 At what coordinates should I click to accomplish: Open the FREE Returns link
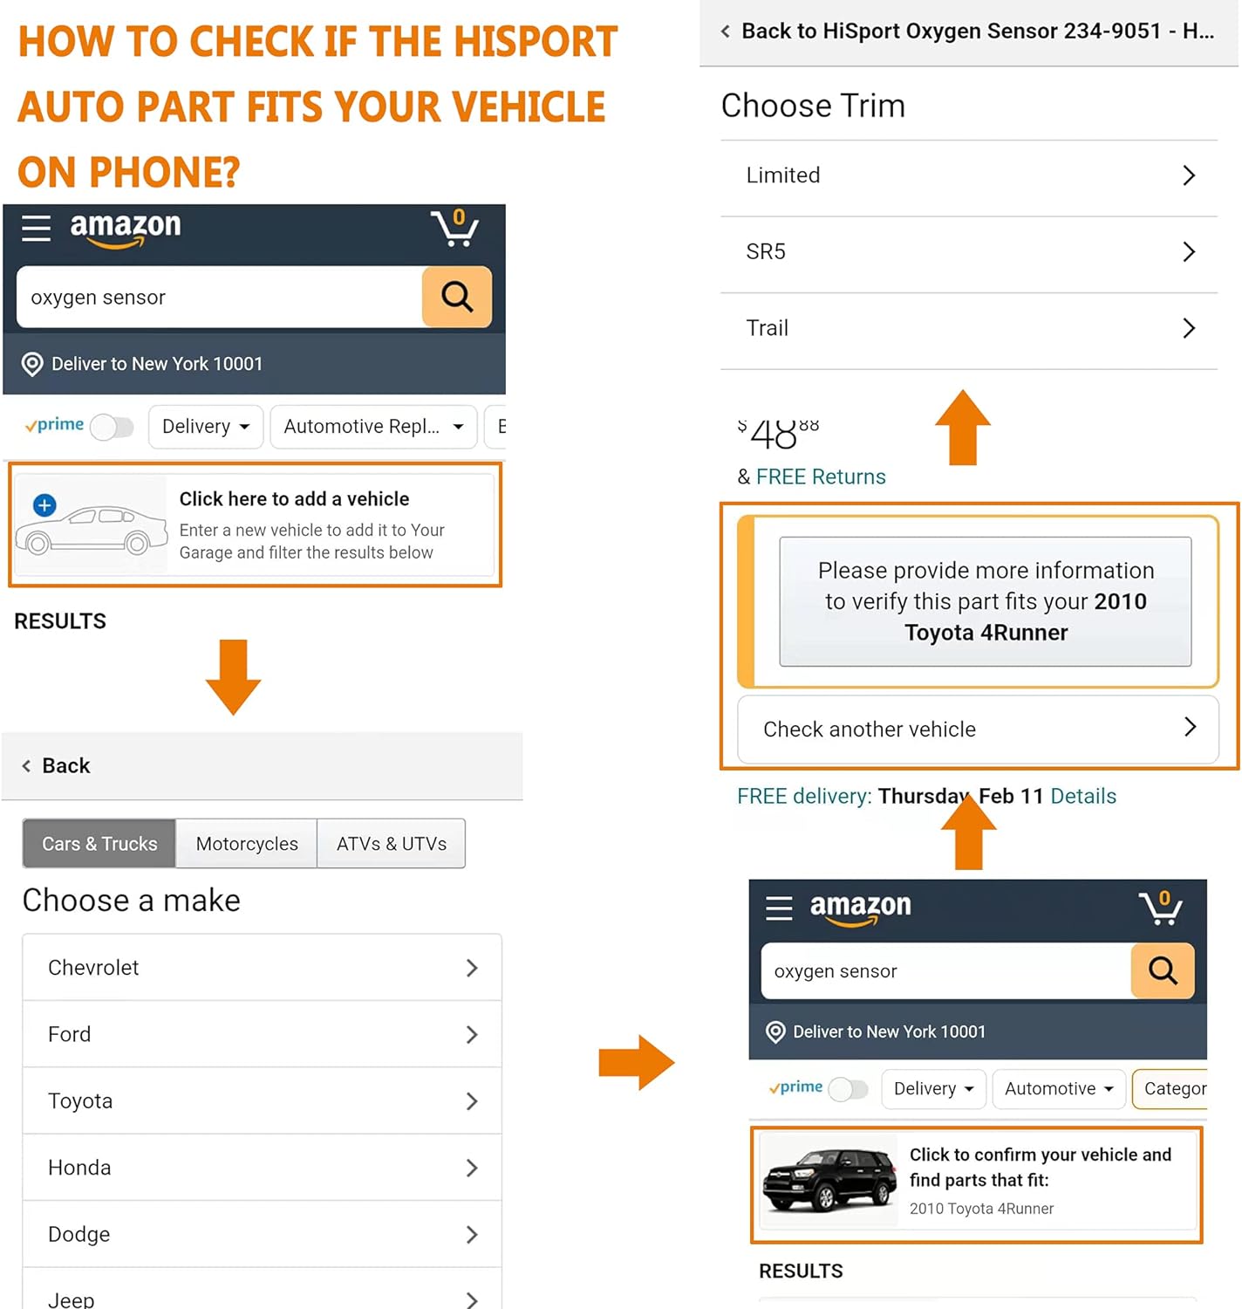point(821,476)
